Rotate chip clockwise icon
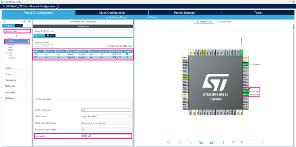 [201, 142]
